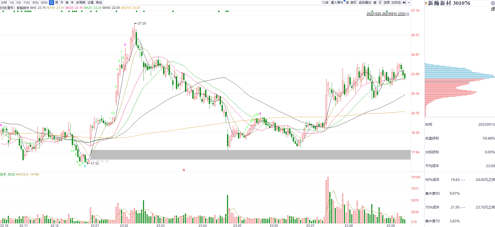Switch to 年 yearly candles
The height and width of the screenshot is (227, 495).
click(x=72, y=2)
